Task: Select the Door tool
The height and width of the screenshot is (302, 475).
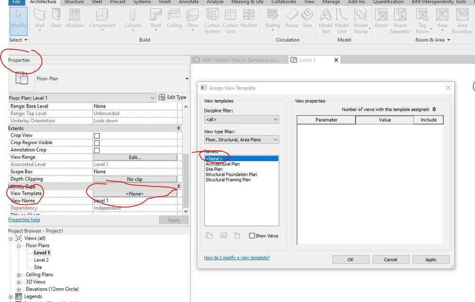Action: pos(57,20)
